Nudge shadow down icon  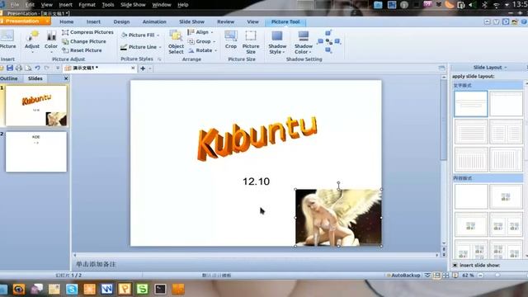point(328,50)
